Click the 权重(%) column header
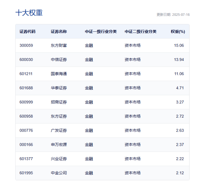The height and width of the screenshot is (189, 200). (178, 31)
